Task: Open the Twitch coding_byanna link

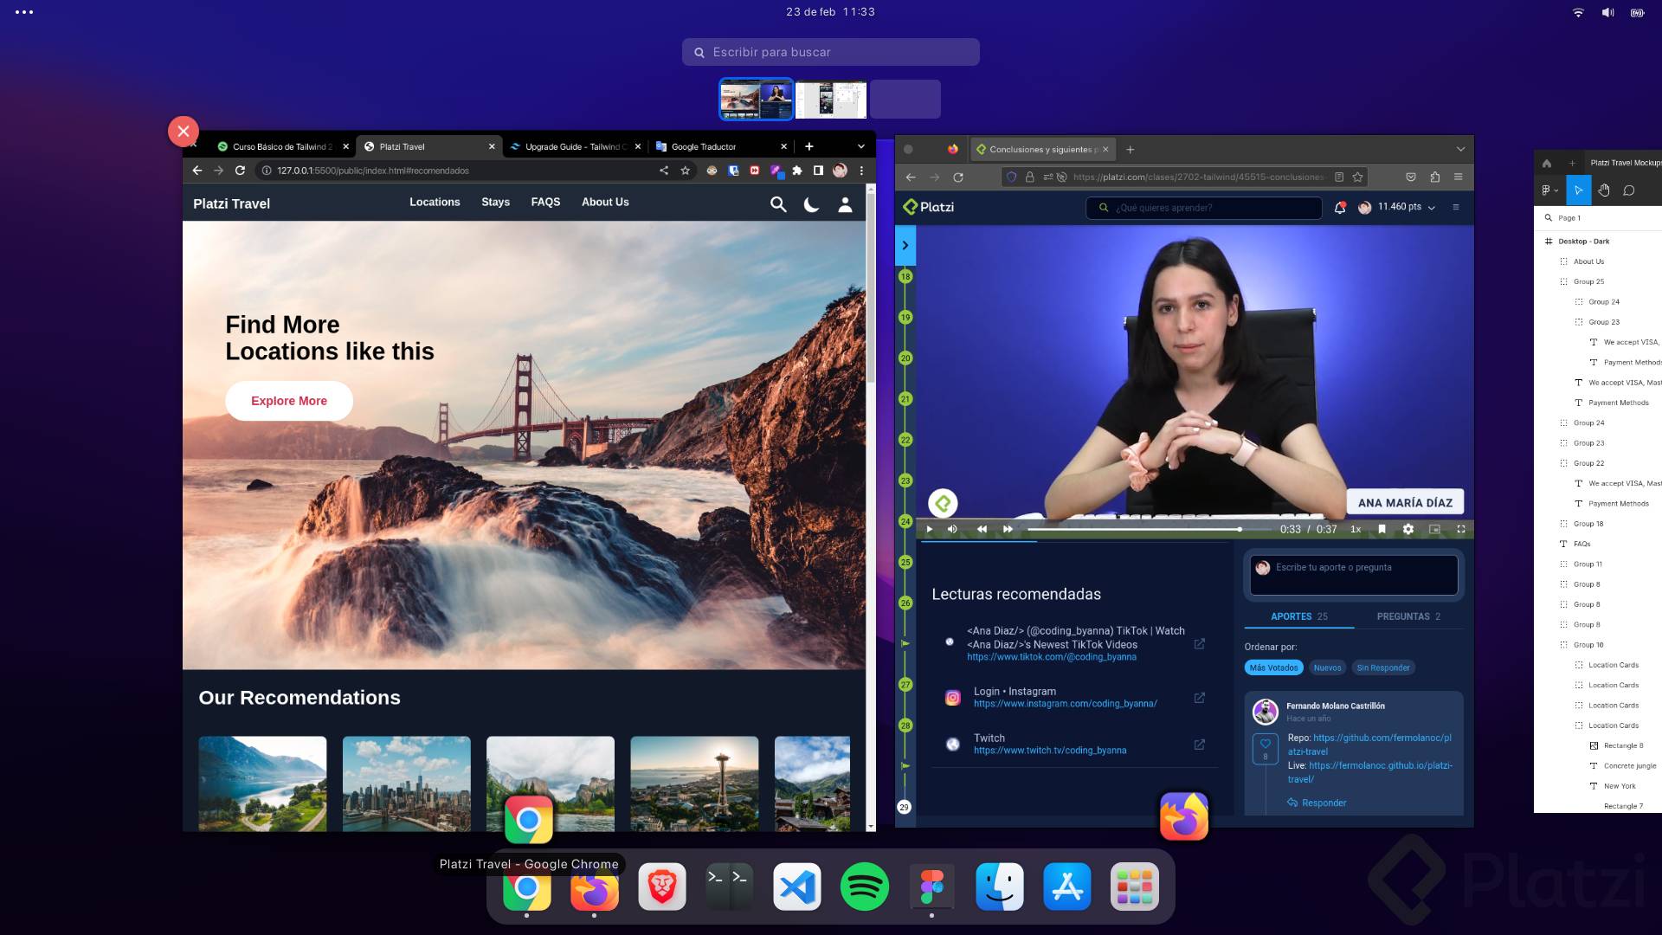Action: (x=1050, y=751)
